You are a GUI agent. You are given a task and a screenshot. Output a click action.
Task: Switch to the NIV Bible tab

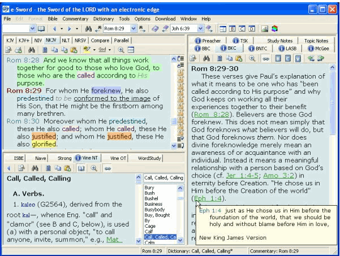tap(37, 41)
